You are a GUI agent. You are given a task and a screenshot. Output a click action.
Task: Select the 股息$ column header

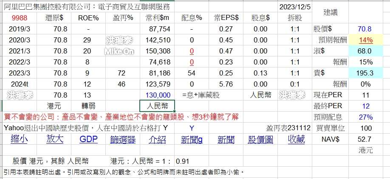pos(260,18)
